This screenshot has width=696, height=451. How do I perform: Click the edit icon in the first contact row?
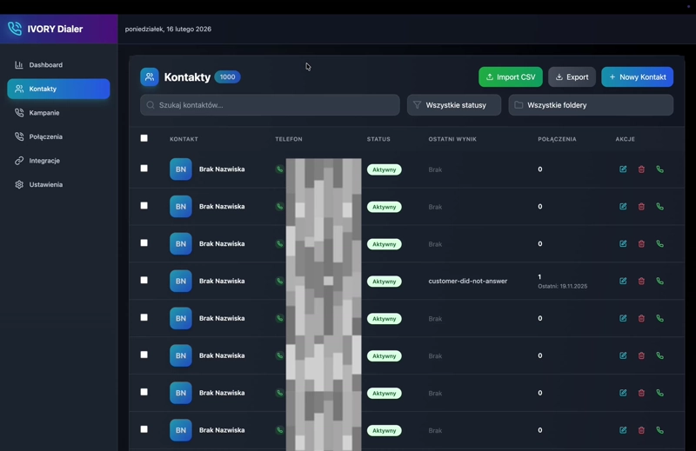coord(623,169)
